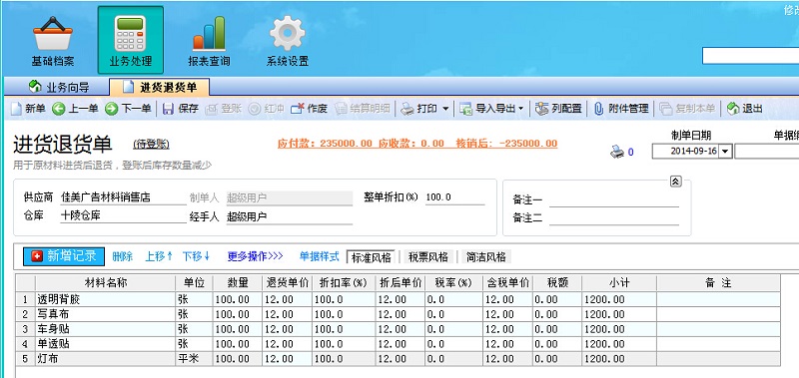Screen dimensions: 799x378
Task: Move row down with 下移
Action: click(x=196, y=257)
